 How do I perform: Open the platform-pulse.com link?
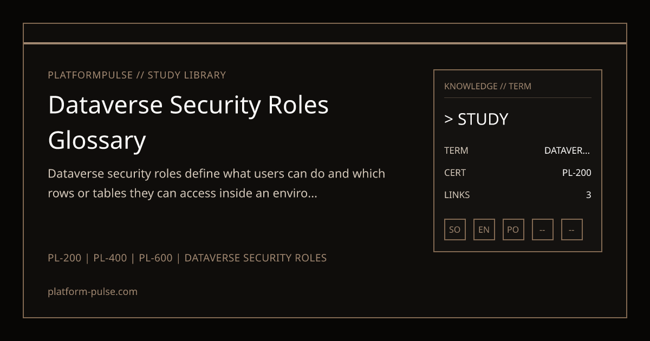click(x=93, y=292)
